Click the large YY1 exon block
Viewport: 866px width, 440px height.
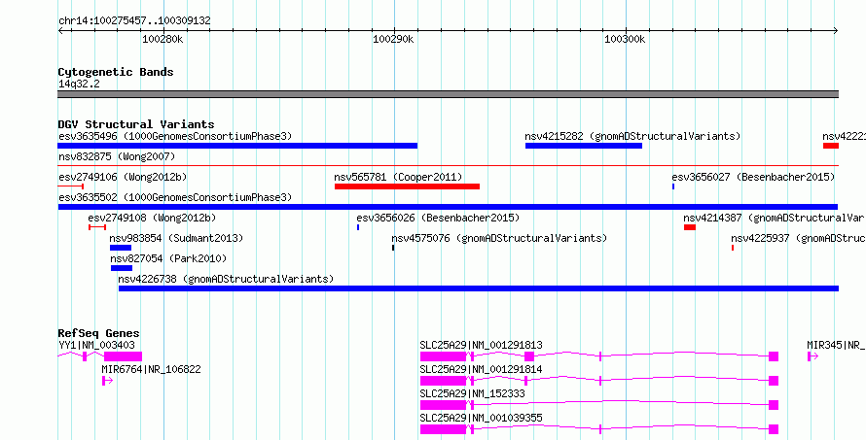pos(124,356)
